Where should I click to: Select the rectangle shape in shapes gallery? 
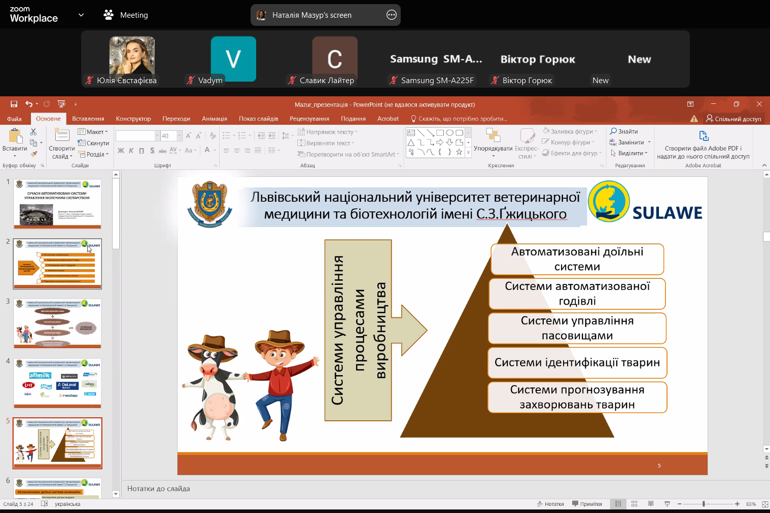[440, 133]
